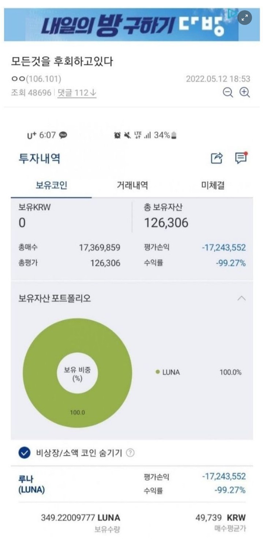Click the LUNA legend entry in portfolio
The height and width of the screenshot is (541, 263).
click(x=168, y=372)
